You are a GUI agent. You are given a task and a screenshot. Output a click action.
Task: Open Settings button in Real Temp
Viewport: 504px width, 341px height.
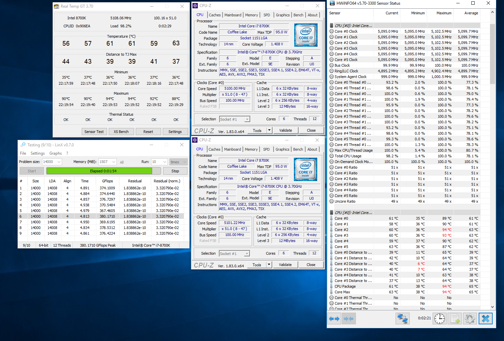coord(175,132)
